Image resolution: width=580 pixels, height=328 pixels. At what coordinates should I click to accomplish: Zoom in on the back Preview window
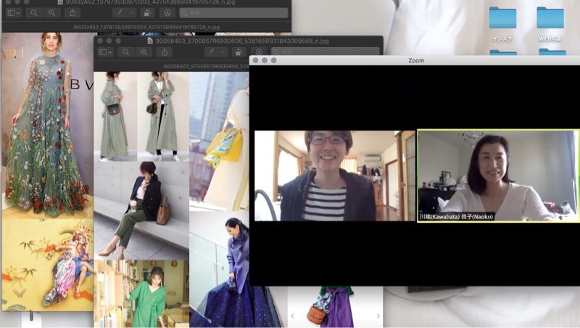click(52, 13)
